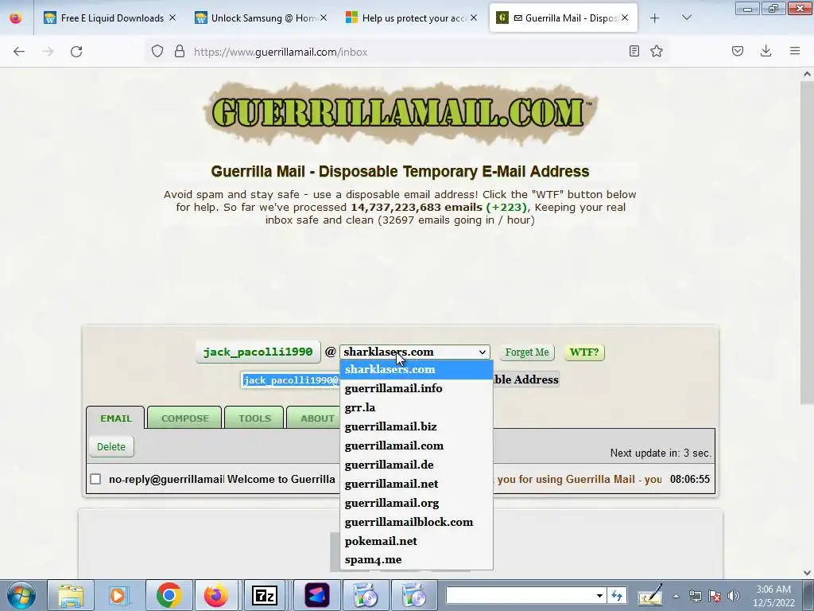Choose guerrillamail.org from the domain list
The height and width of the screenshot is (611, 814).
417,503
